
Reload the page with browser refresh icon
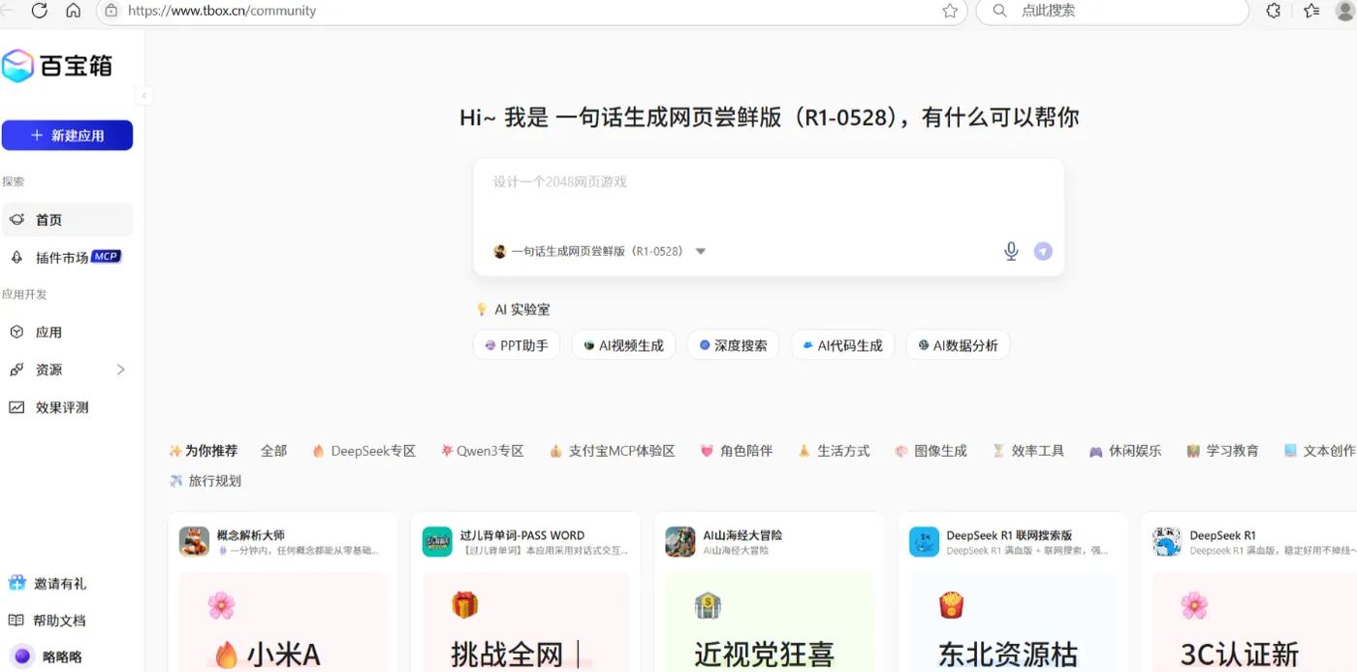click(x=40, y=11)
